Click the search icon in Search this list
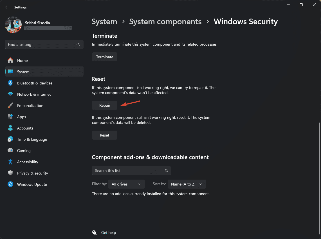The height and width of the screenshot is (239, 321). (x=167, y=171)
